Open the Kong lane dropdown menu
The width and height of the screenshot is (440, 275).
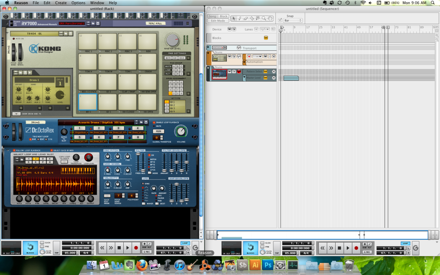tap(257, 56)
